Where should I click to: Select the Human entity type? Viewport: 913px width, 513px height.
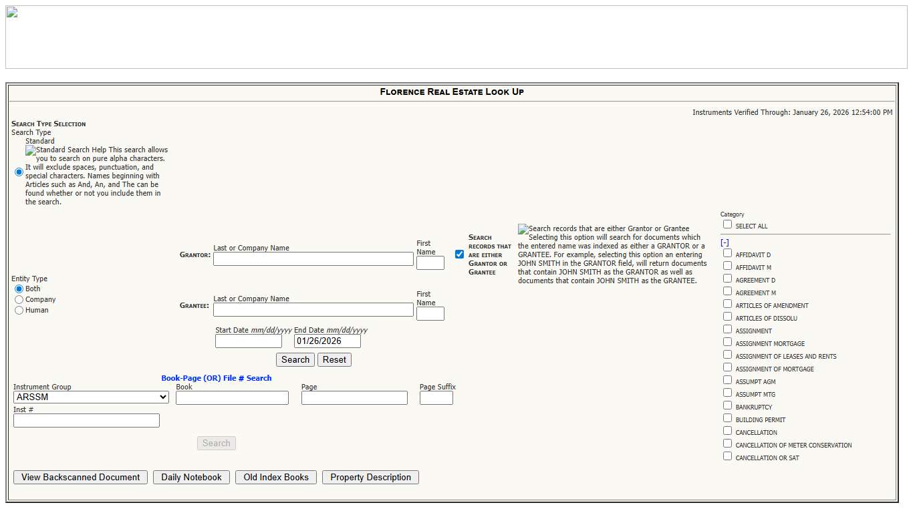[x=19, y=310]
